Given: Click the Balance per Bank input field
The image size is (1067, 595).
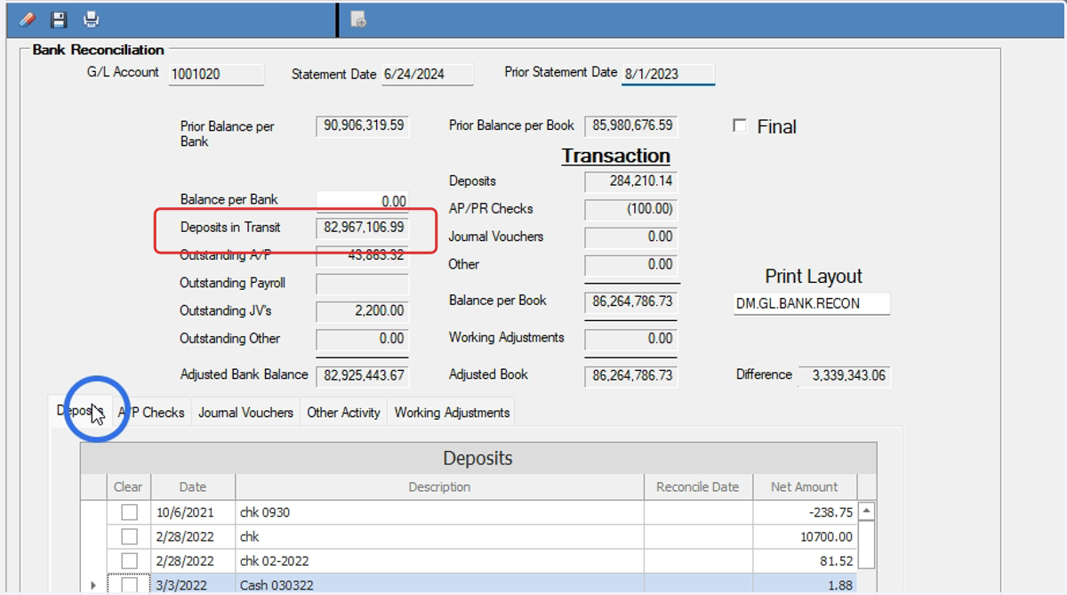Looking at the screenshot, I should tap(363, 201).
